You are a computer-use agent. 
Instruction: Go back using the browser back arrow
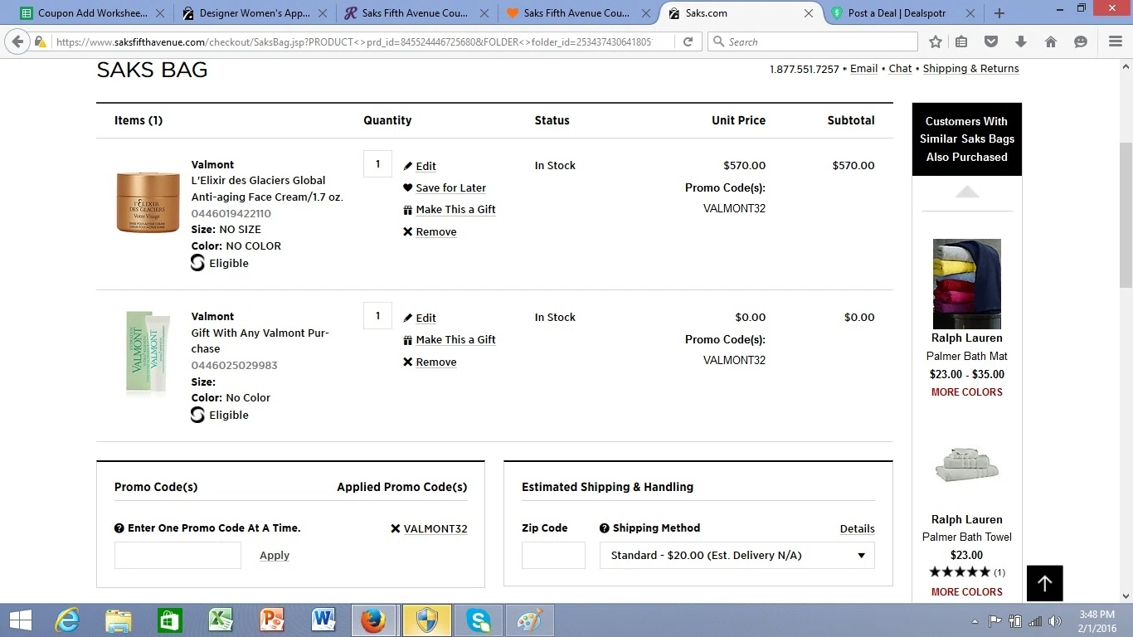coord(17,41)
